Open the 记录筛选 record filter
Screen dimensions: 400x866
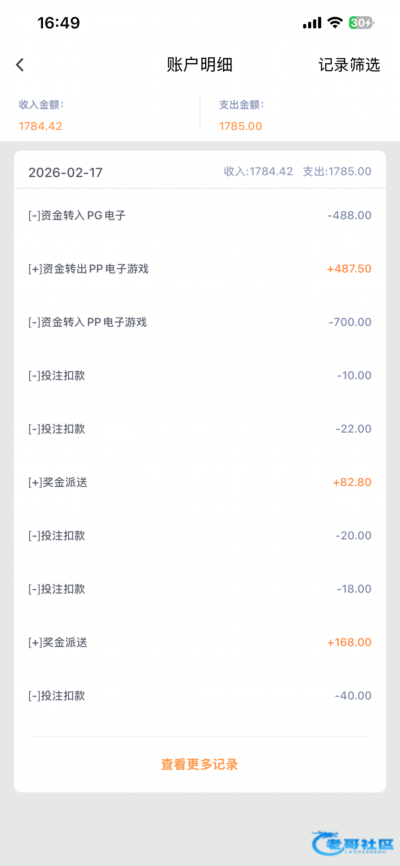coord(349,65)
